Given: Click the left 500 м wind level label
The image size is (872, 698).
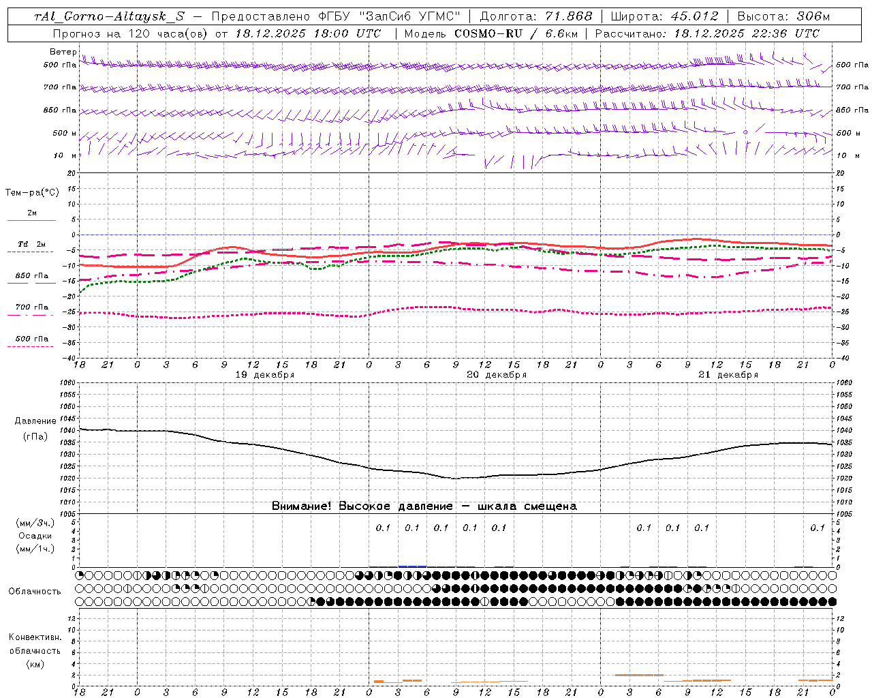Looking at the screenshot, I should point(65,133).
